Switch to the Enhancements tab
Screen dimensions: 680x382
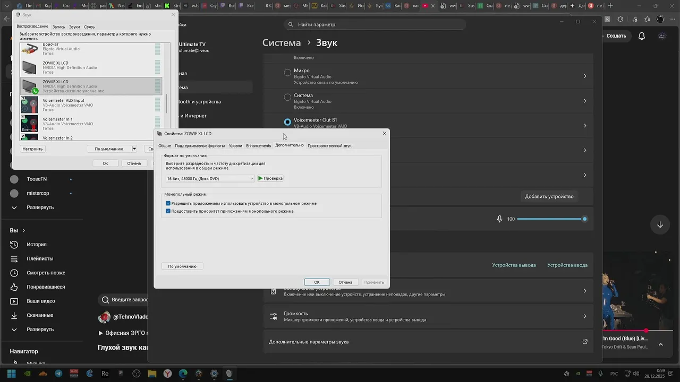[x=259, y=145]
